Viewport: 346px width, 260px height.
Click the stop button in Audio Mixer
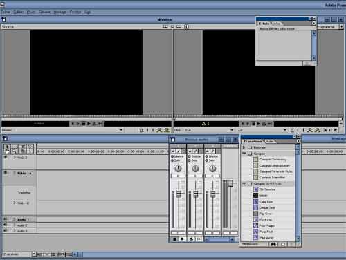tap(174, 239)
